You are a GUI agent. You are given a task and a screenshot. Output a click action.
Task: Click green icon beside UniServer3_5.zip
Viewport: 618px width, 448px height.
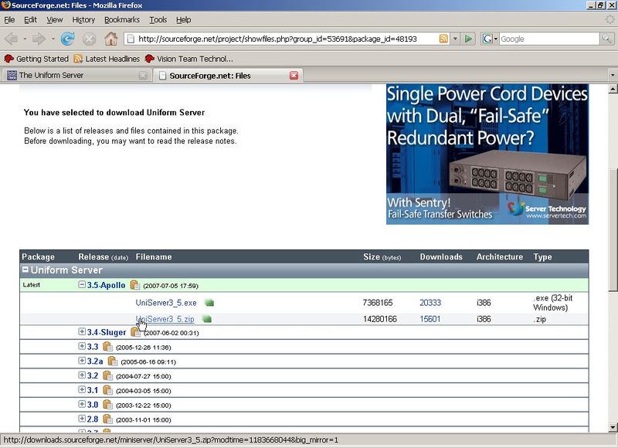tap(207, 319)
